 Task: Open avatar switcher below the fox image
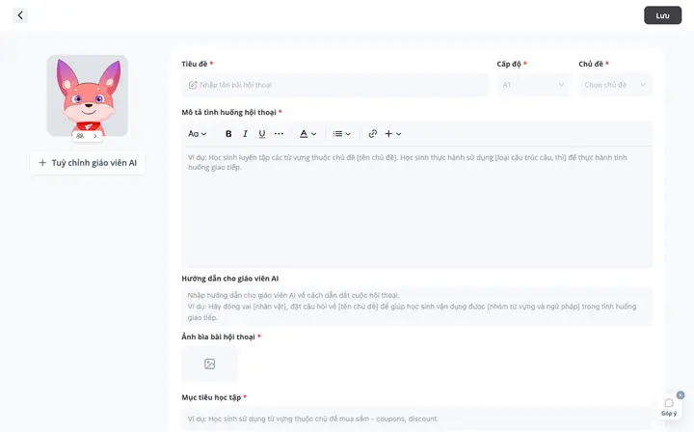tap(87, 136)
